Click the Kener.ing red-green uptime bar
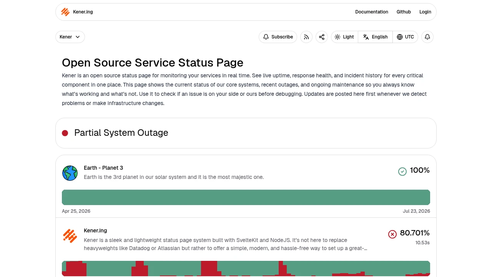The height and width of the screenshot is (277, 492). [246, 269]
